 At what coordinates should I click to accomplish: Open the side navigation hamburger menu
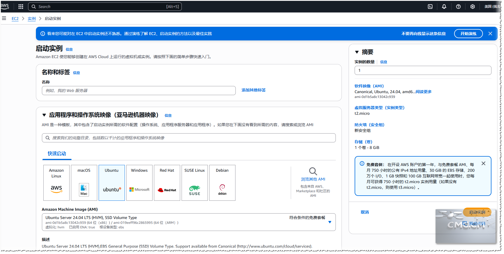point(4,19)
